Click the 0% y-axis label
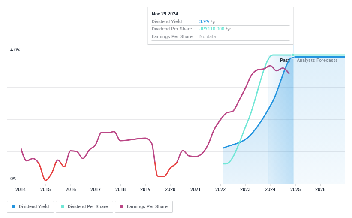 [x=13, y=179]
